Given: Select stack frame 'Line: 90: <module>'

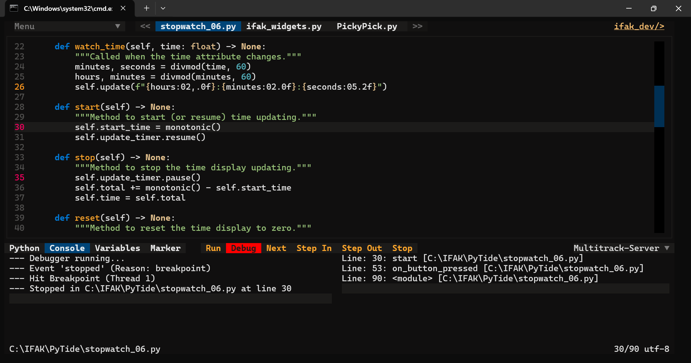Looking at the screenshot, I should 470,278.
